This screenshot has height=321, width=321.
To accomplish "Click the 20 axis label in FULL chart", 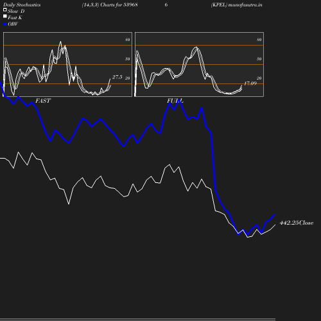I will (x=259, y=78).
